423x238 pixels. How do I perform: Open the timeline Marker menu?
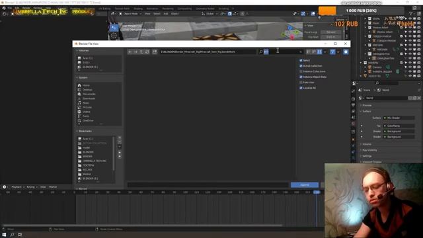(53, 186)
